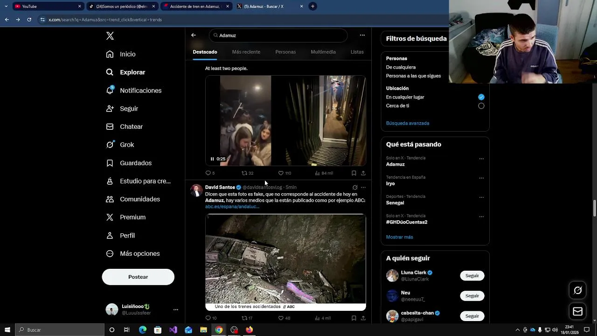Open Firefox from the taskbar
The height and width of the screenshot is (336, 597).
click(x=250, y=330)
